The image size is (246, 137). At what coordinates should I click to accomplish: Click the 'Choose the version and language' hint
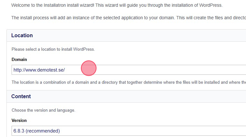click(x=43, y=110)
